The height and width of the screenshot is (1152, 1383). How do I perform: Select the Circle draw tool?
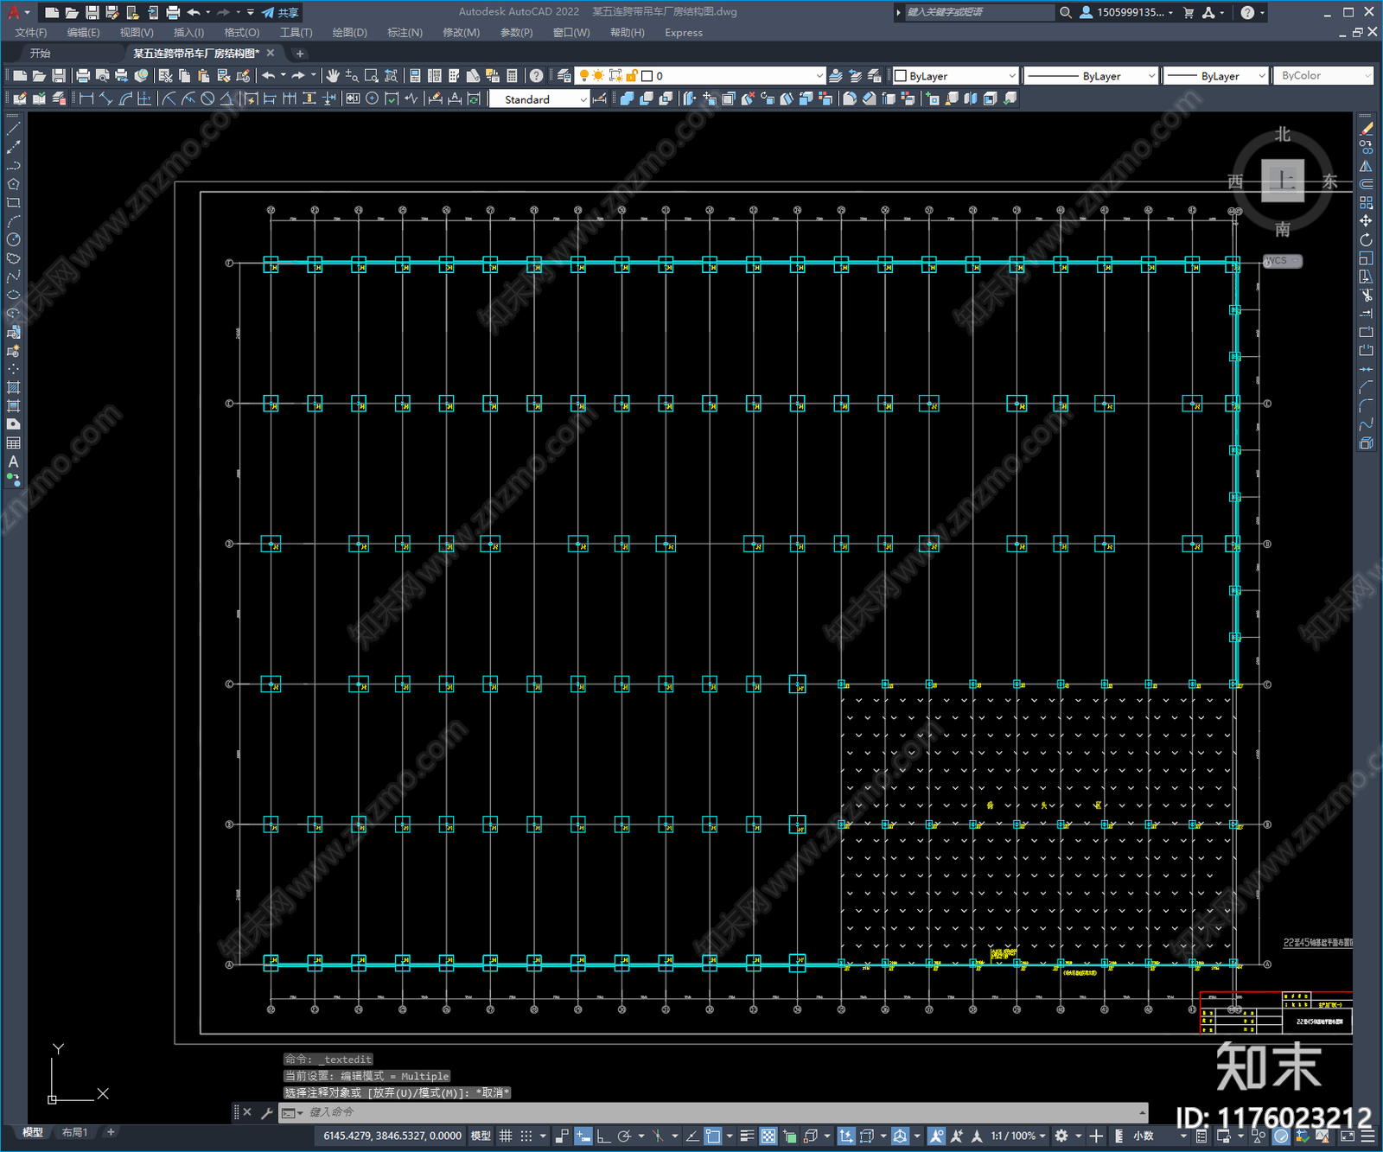click(x=13, y=239)
